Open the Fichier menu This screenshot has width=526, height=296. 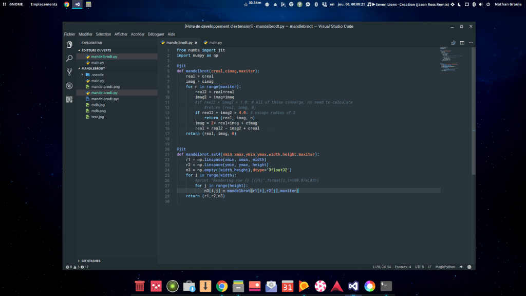70,34
